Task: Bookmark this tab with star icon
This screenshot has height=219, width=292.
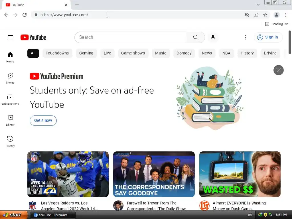Action: (x=265, y=15)
